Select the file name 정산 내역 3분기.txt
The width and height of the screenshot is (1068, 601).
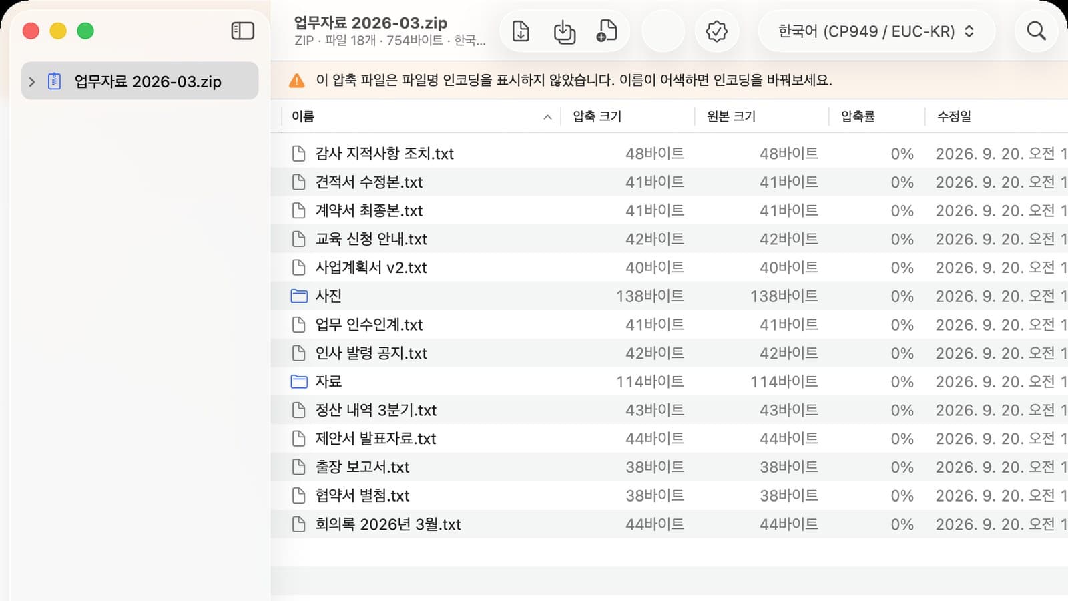(376, 410)
